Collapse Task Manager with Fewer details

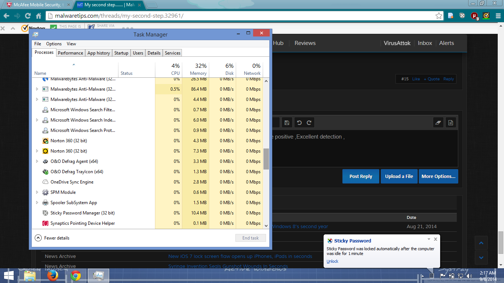click(x=52, y=238)
